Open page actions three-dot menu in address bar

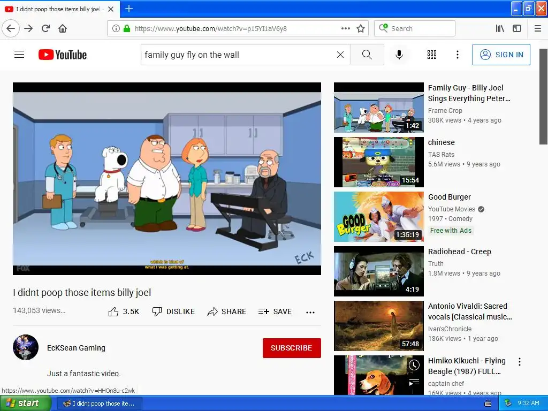(x=345, y=29)
